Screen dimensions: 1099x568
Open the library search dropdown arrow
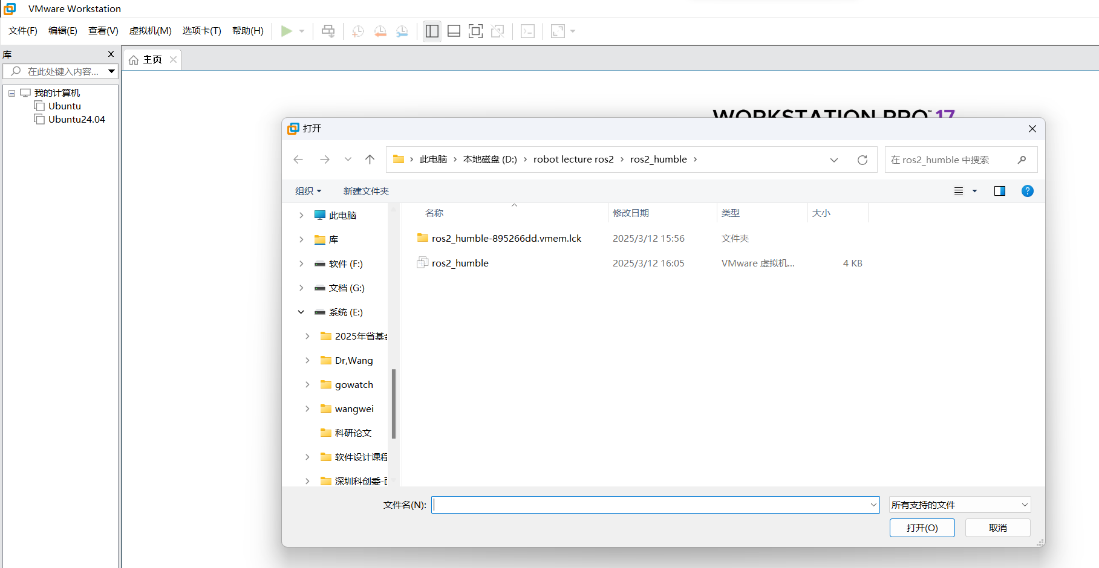(x=112, y=71)
